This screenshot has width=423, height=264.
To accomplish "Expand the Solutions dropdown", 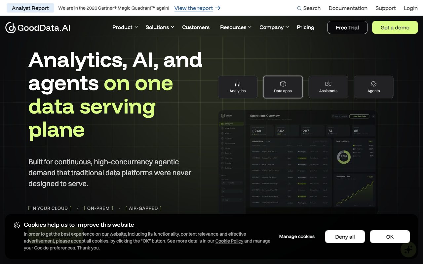I will (x=160, y=27).
